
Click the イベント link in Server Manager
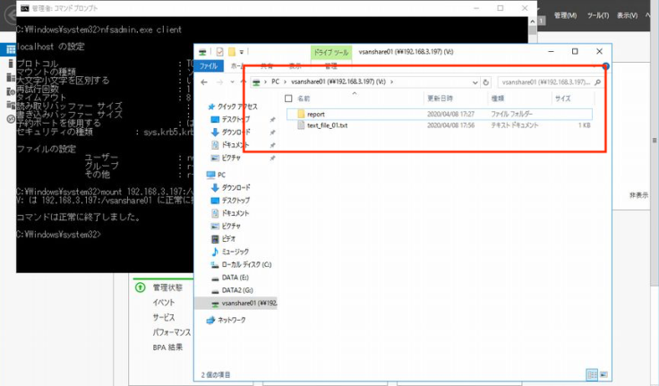pos(164,303)
